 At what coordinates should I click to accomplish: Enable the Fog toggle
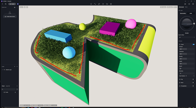tap(193, 79)
